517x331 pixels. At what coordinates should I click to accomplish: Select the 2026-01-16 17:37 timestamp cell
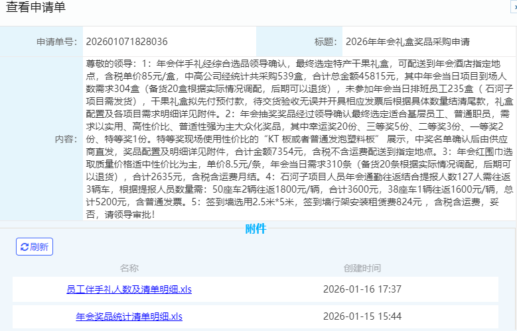point(362,289)
